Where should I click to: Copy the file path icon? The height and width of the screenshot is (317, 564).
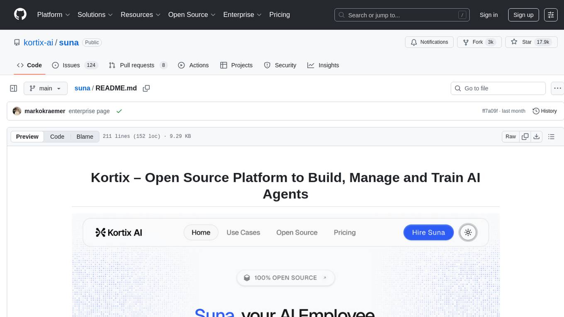click(x=146, y=88)
